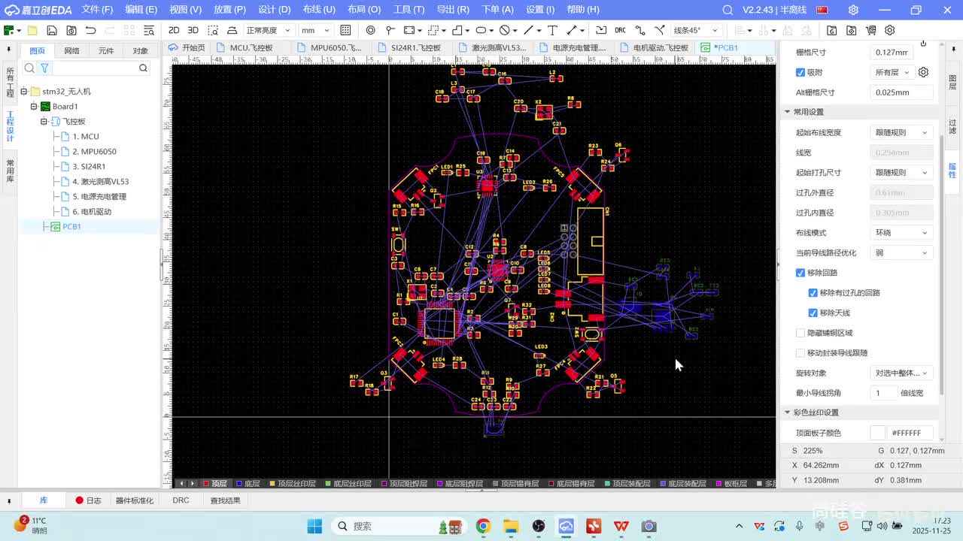The height and width of the screenshot is (541, 963).
Task: Click the 顶面板子颜色 white swatch
Action: click(x=878, y=433)
